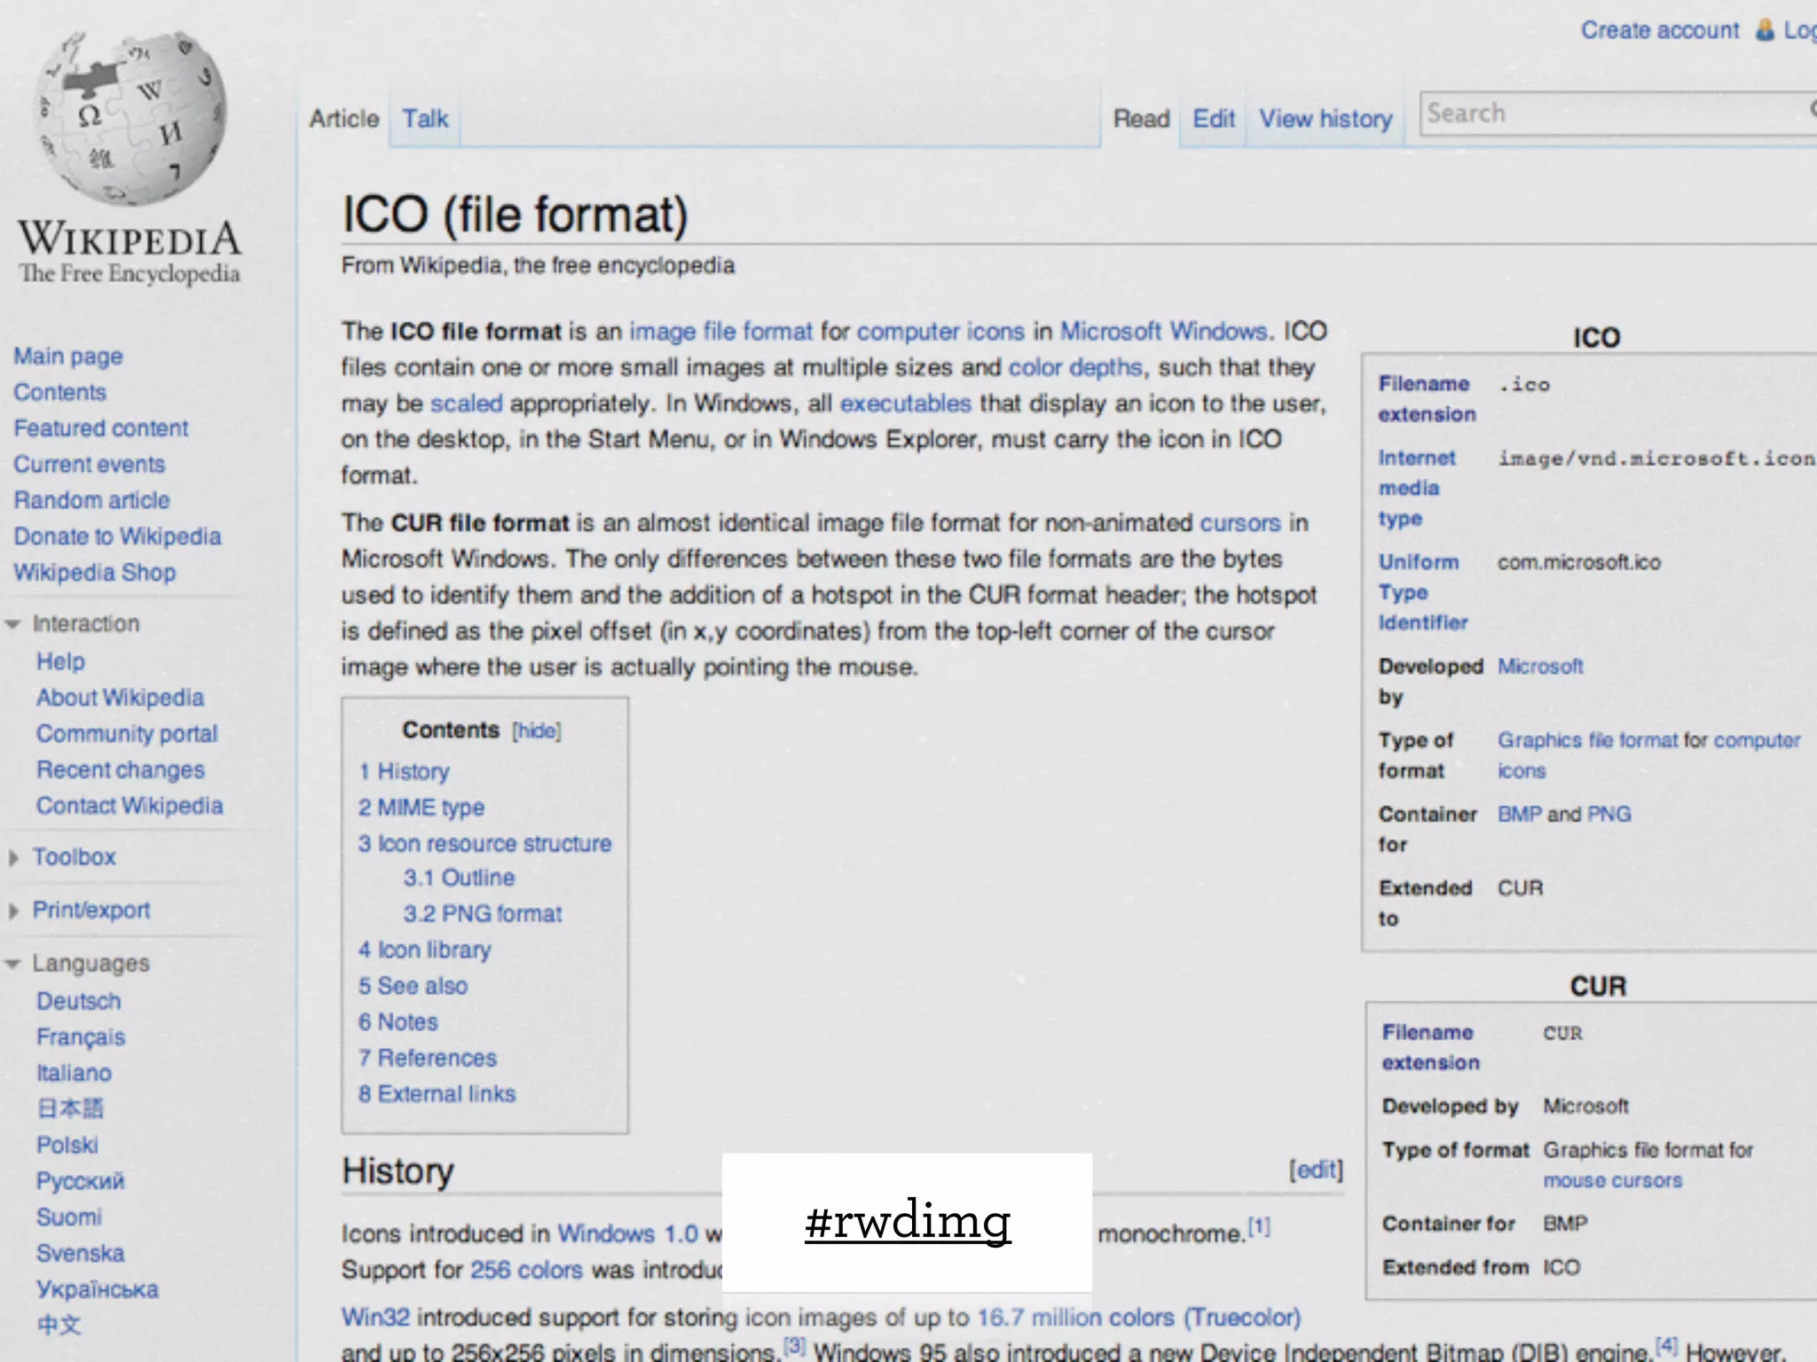1817x1362 pixels.
Task: Hide the Contents table
Action: (537, 731)
